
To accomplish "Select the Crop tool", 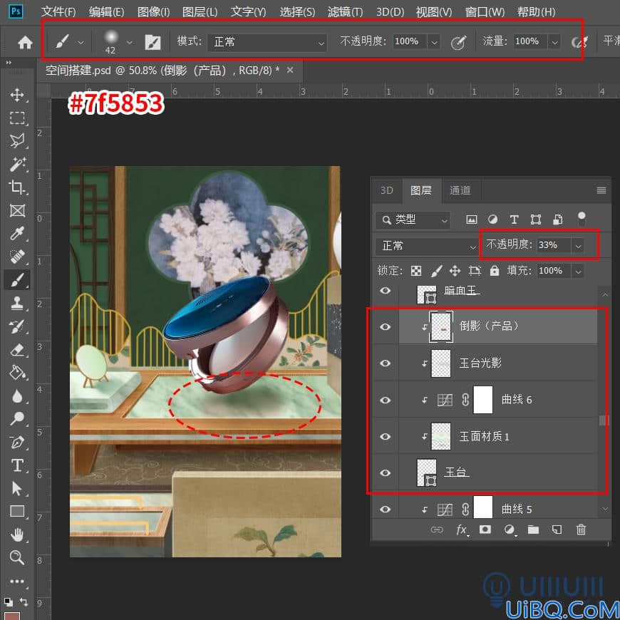I will pyautogui.click(x=16, y=187).
